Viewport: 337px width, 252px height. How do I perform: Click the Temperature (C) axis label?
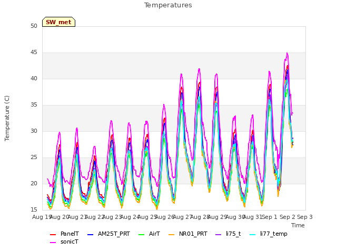[x=7, y=118]
